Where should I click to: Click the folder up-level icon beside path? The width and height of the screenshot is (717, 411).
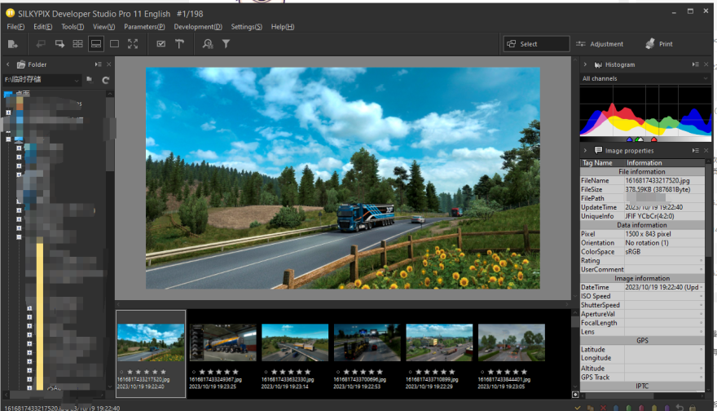pyautogui.click(x=90, y=80)
